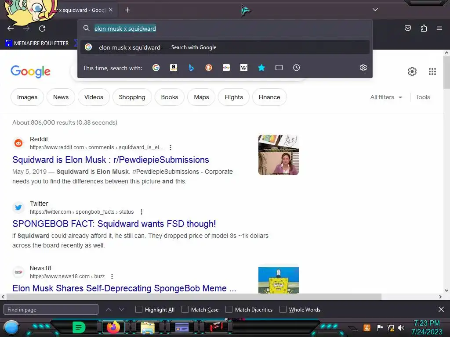Click the forward navigation arrow
The image size is (450, 337).
tap(26, 29)
